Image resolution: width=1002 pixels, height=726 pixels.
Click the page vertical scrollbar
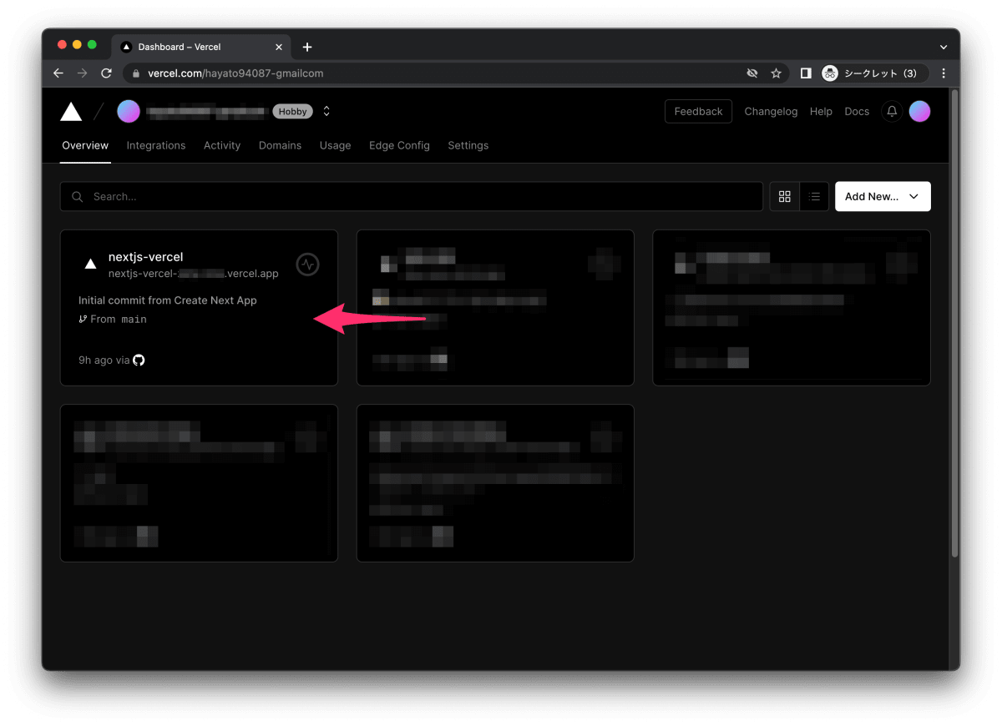click(954, 323)
